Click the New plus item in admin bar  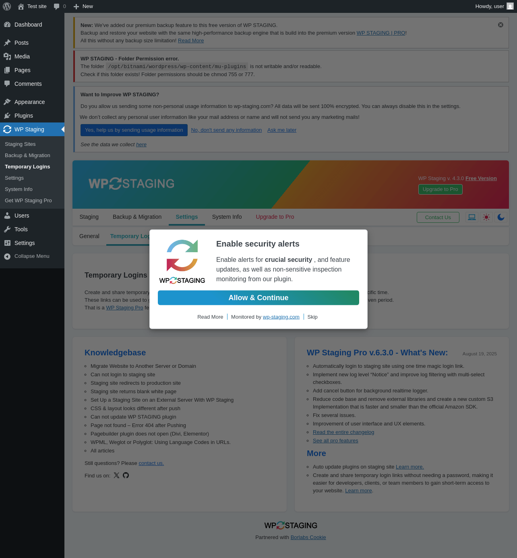click(83, 6)
